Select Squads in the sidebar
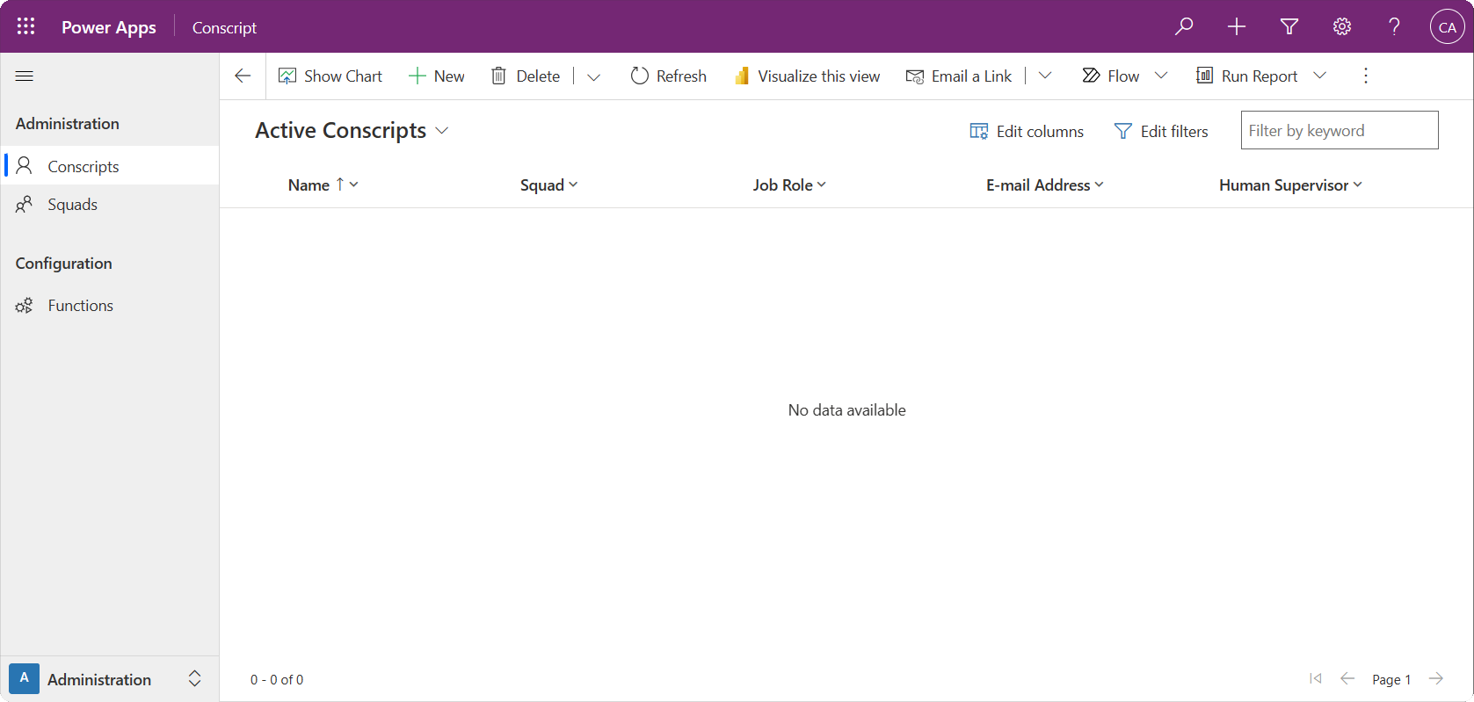This screenshot has height=702, width=1474. (x=110, y=205)
